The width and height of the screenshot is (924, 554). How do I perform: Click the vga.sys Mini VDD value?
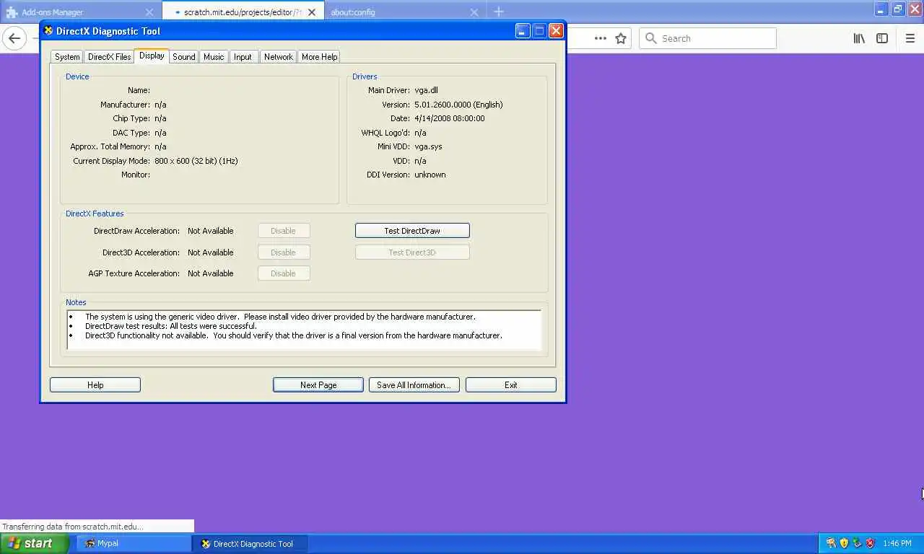[x=428, y=146]
